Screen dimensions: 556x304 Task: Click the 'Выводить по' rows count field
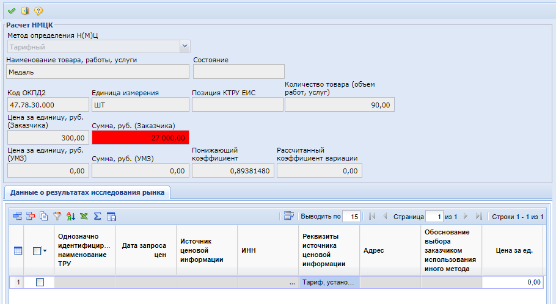click(x=351, y=216)
